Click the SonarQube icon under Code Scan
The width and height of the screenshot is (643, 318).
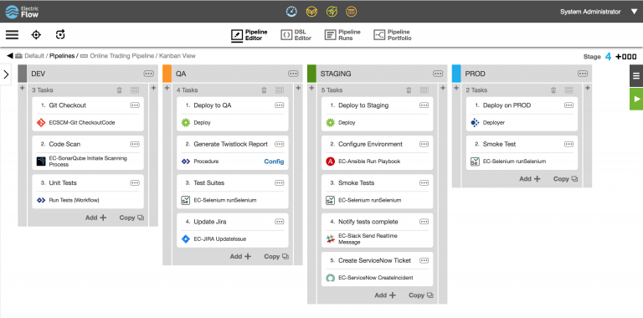pyautogui.click(x=41, y=162)
